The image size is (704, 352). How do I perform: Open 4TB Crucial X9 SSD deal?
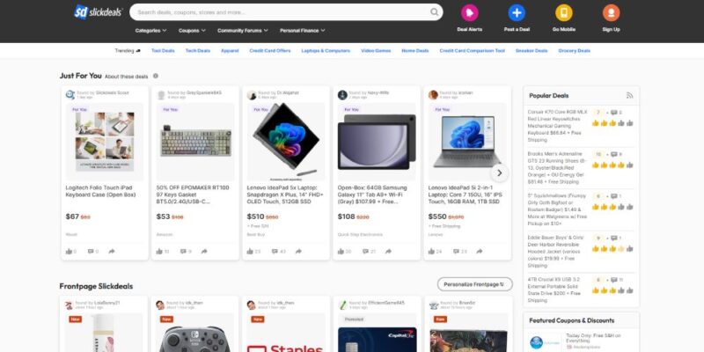point(557,290)
